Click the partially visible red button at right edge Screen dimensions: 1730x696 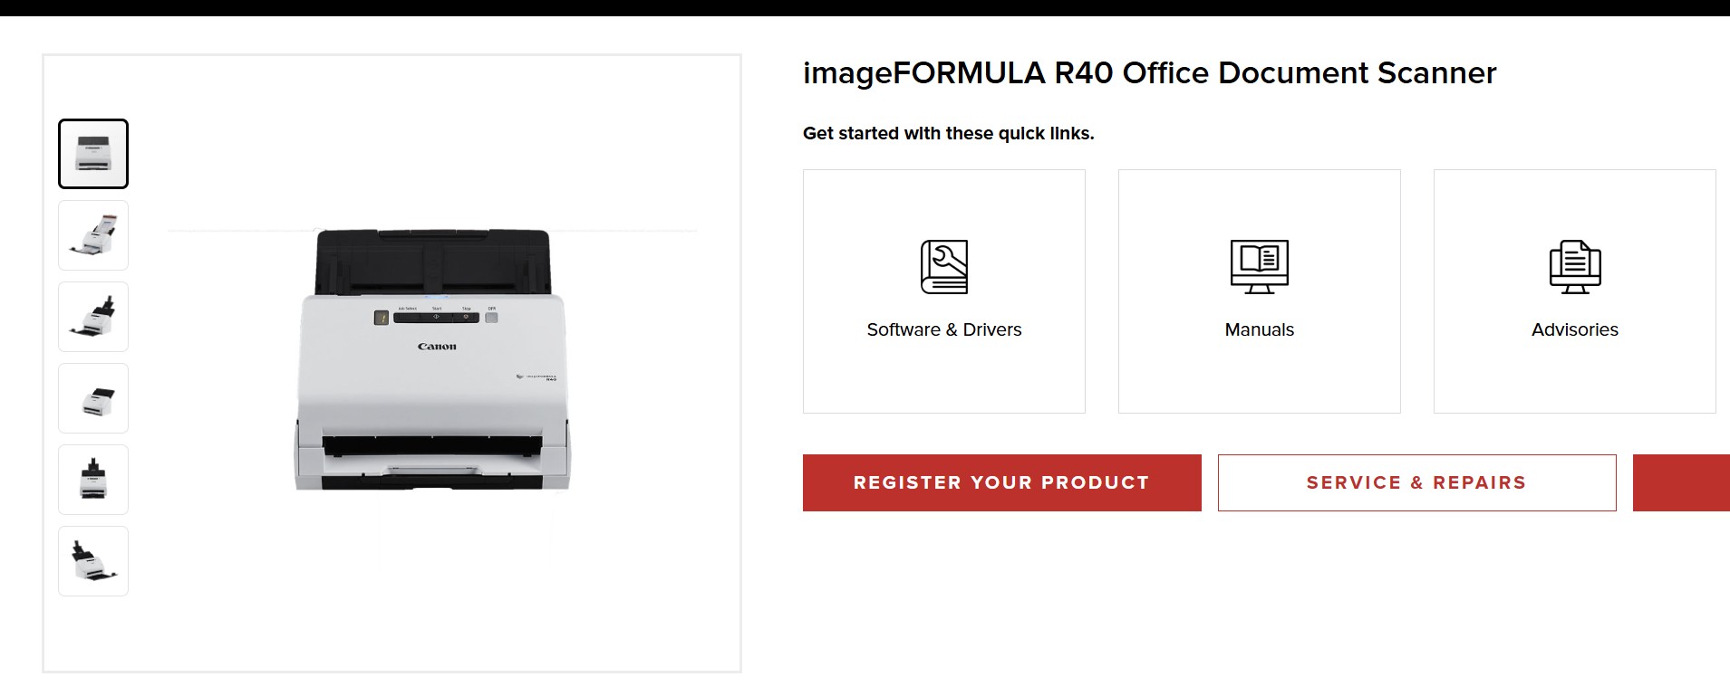1681,482
